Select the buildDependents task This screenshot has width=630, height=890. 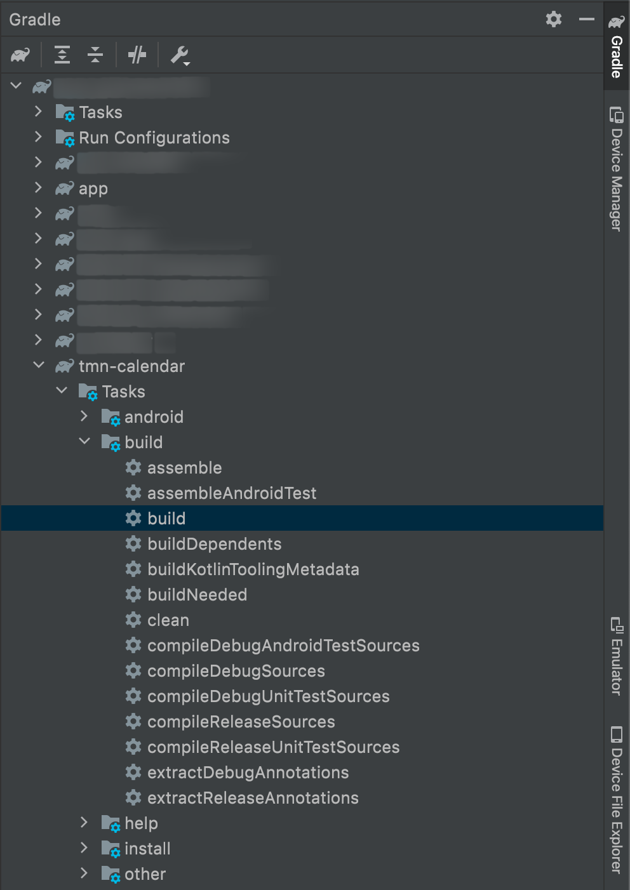(x=214, y=544)
